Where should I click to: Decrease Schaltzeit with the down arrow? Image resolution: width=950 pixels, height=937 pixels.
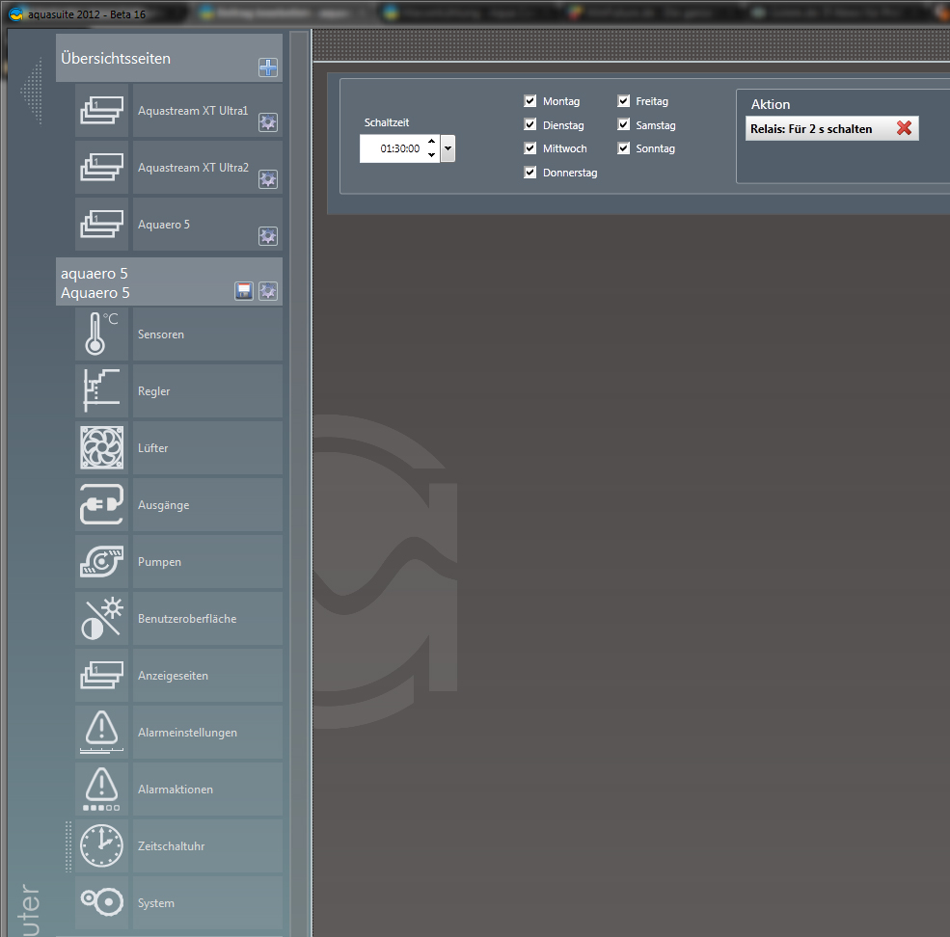pyautogui.click(x=431, y=155)
